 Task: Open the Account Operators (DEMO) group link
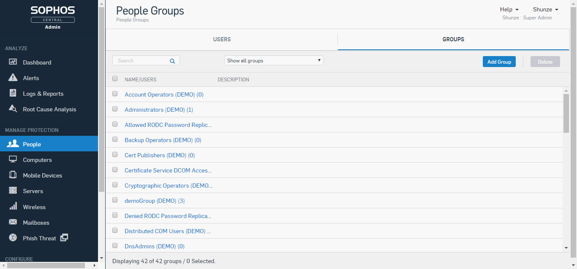[x=164, y=94]
